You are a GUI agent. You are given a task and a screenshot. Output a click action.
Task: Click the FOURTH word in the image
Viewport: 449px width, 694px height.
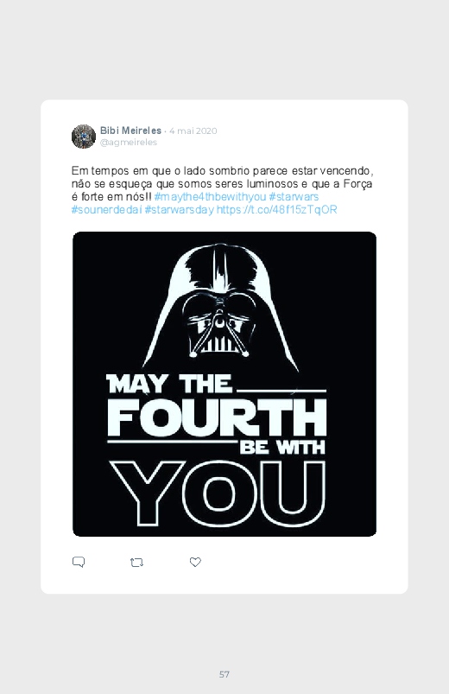tap(217, 418)
